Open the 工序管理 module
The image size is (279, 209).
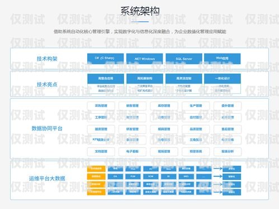pyautogui.click(x=101, y=118)
